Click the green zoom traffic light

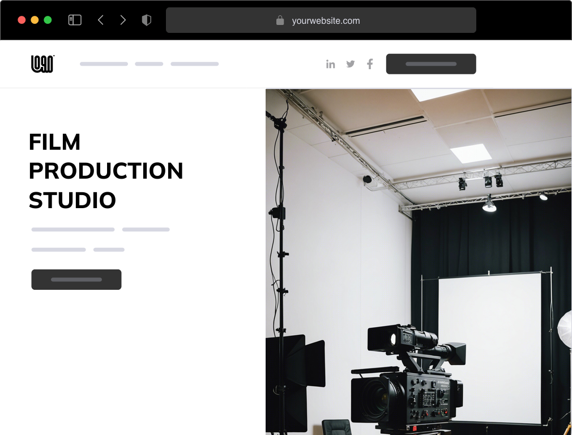[48, 19]
